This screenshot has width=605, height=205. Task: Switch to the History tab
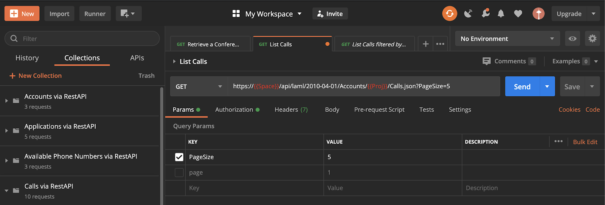tap(27, 58)
